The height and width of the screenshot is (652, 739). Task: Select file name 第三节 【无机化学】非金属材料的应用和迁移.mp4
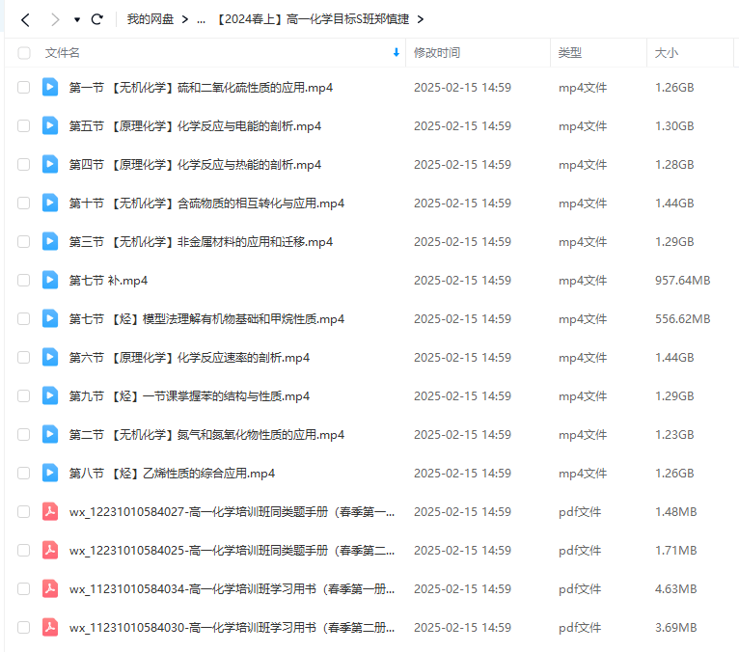[x=202, y=242]
